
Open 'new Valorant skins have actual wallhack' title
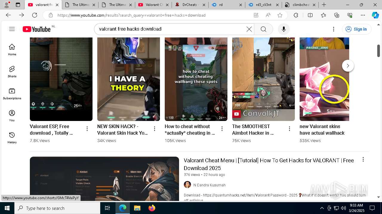[x=322, y=130]
